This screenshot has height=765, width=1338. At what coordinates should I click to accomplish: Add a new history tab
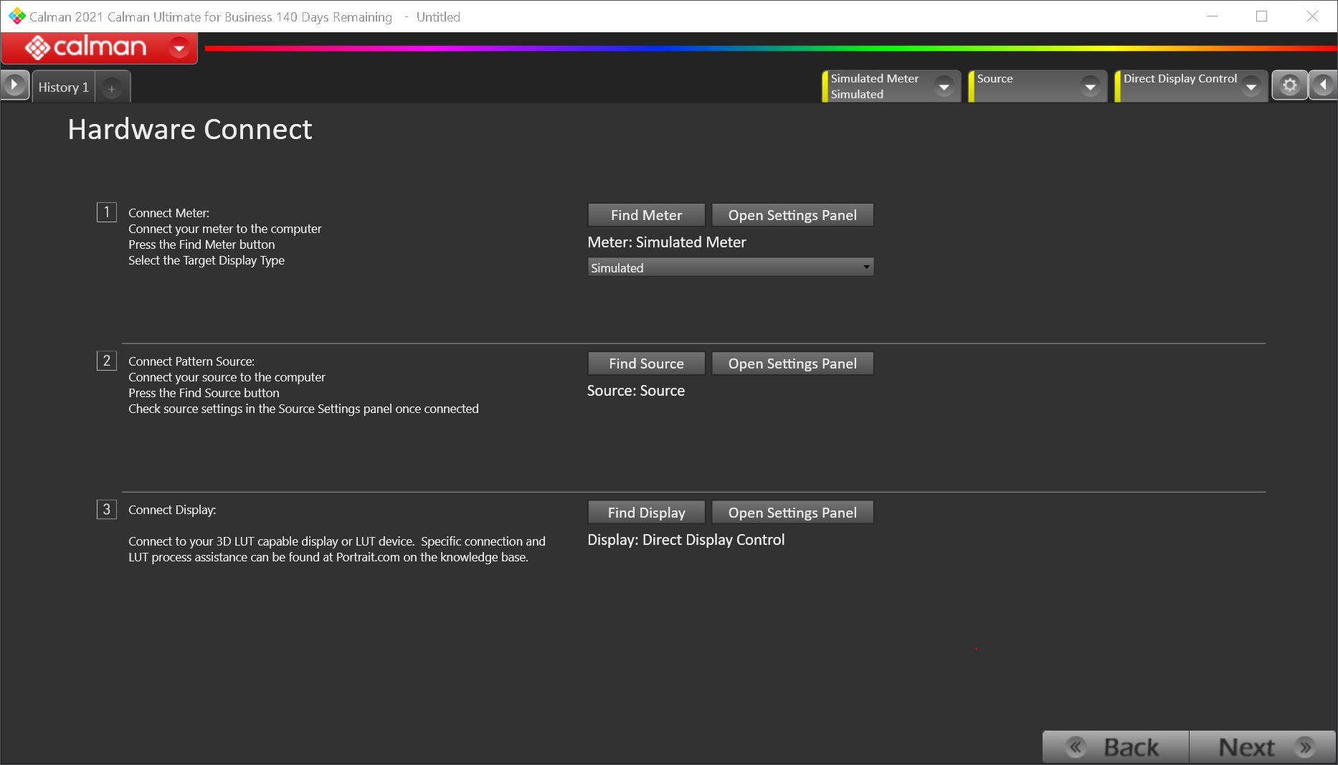point(111,88)
